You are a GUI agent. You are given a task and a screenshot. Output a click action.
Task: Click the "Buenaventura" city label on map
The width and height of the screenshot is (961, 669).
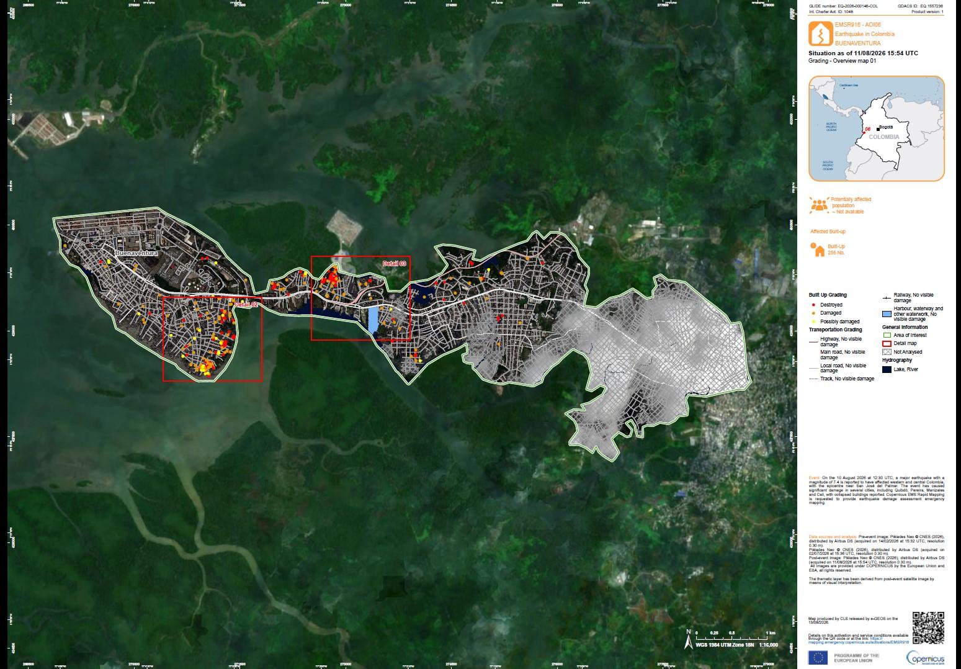[x=136, y=254]
